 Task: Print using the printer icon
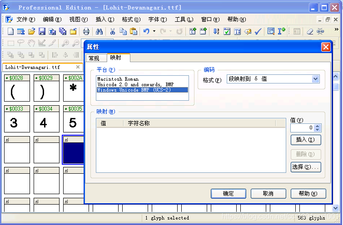86,31
